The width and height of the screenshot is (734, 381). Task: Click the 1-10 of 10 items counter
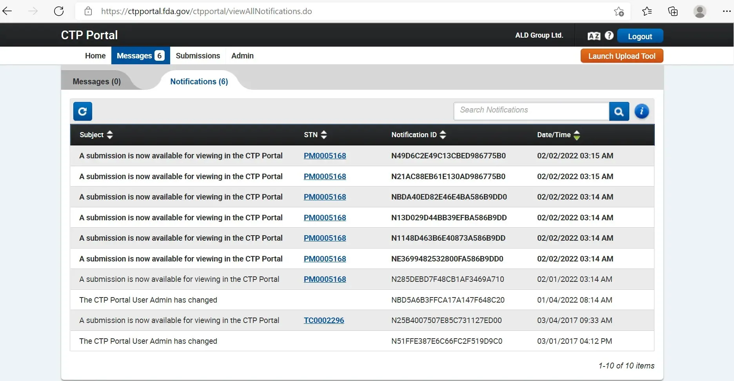coord(626,366)
